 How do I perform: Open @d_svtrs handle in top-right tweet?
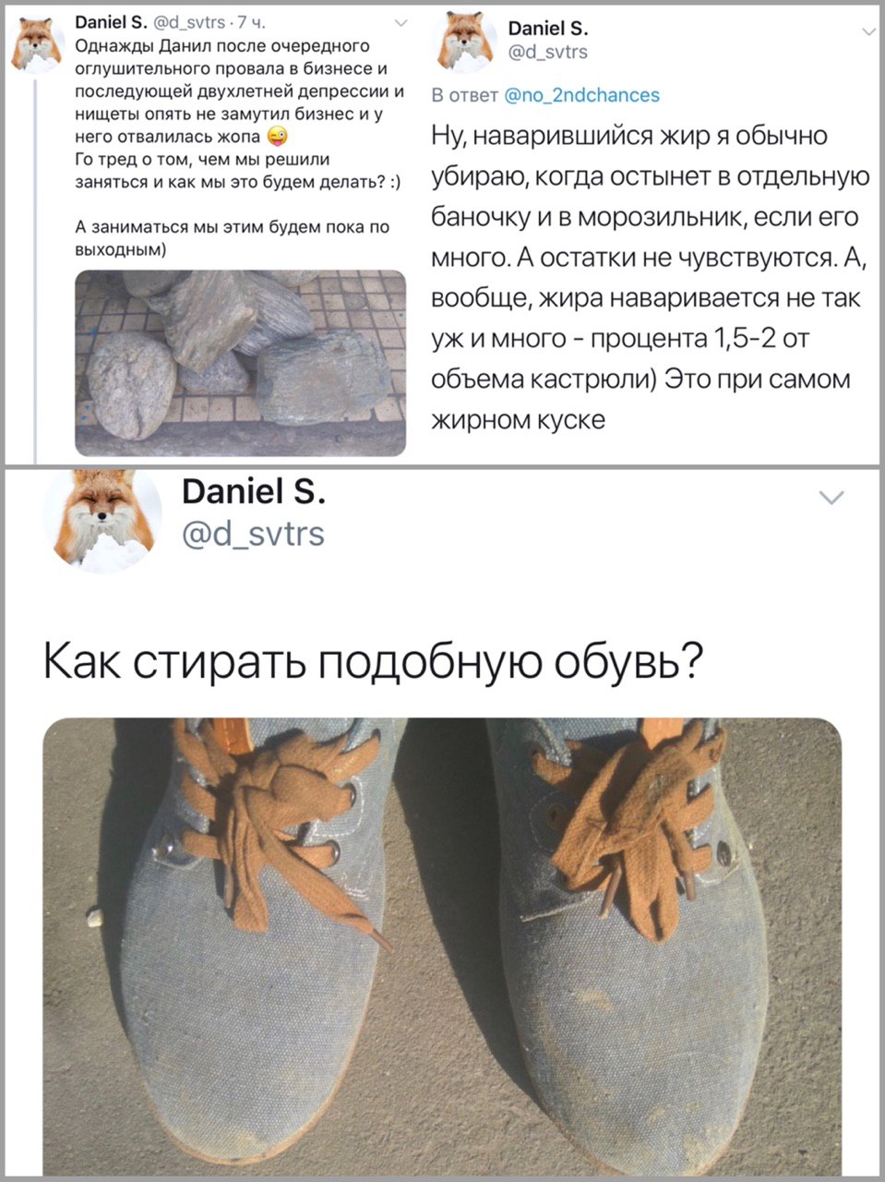(548, 52)
